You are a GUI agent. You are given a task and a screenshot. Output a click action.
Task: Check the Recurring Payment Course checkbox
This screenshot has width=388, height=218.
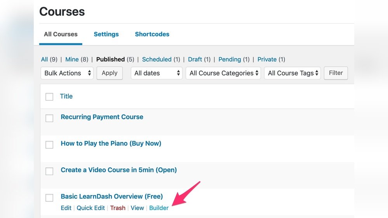pyautogui.click(x=49, y=118)
